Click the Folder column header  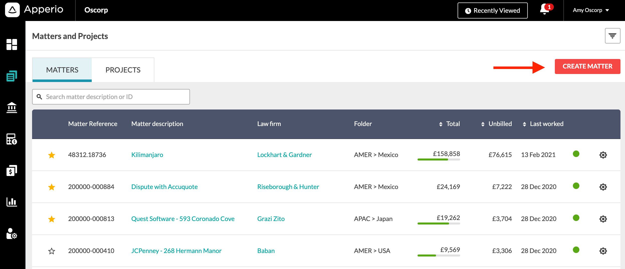[363, 124]
